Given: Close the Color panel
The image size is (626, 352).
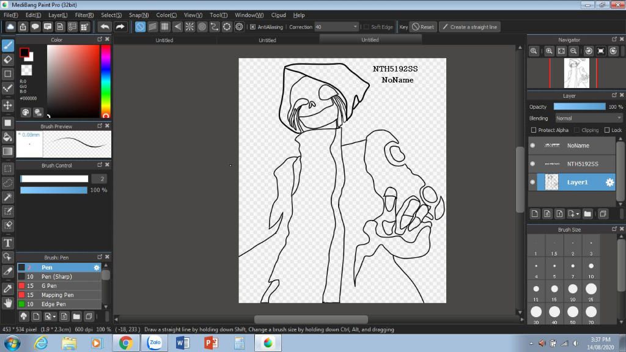Looking at the screenshot, I should click(107, 39).
